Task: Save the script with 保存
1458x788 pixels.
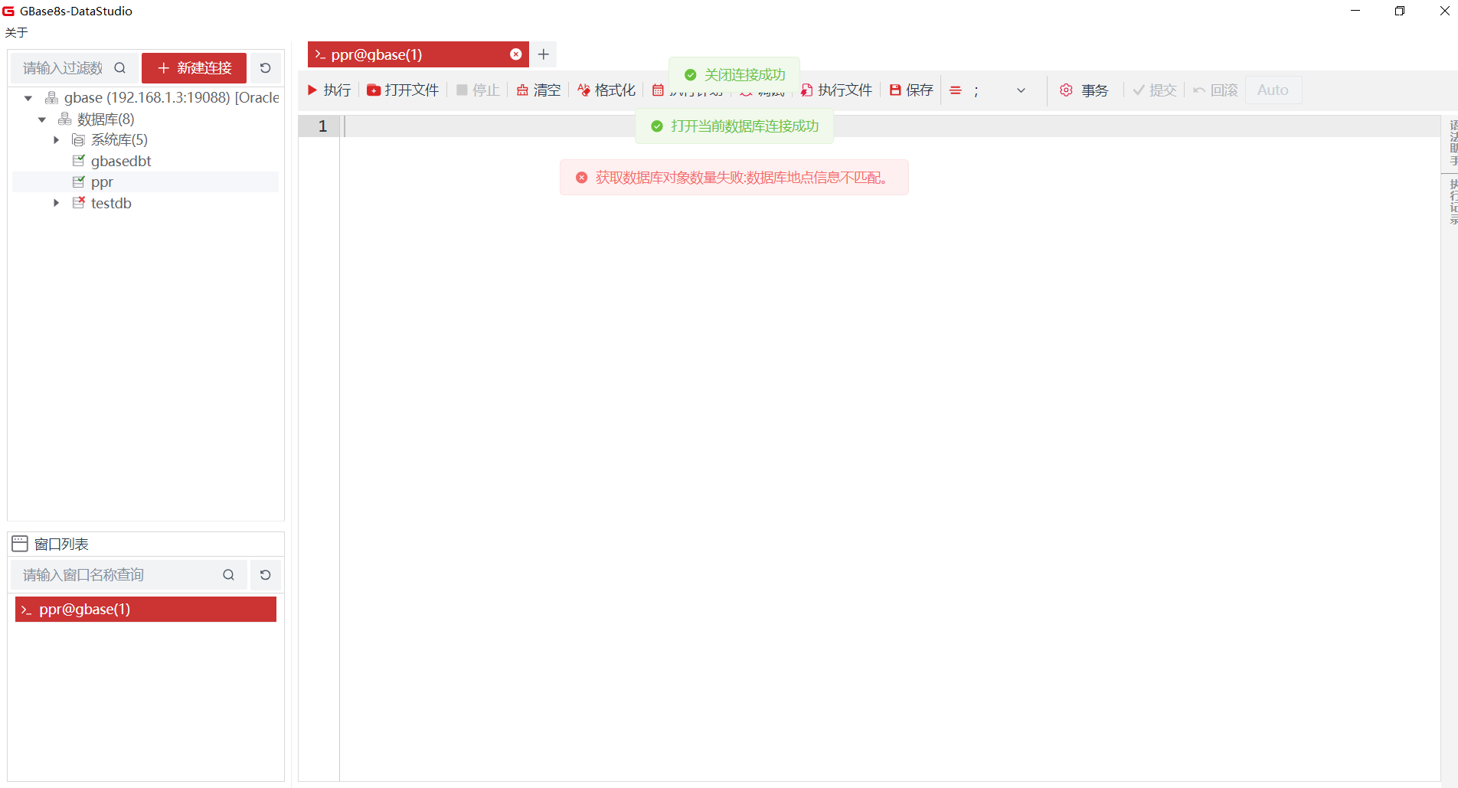Action: click(x=911, y=90)
